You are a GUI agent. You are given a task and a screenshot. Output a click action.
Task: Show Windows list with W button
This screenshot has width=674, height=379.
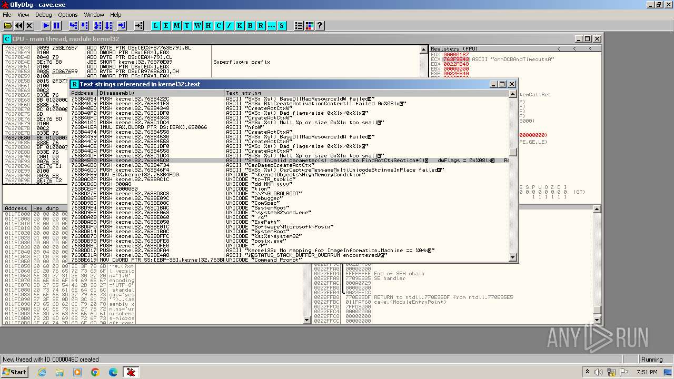click(198, 25)
